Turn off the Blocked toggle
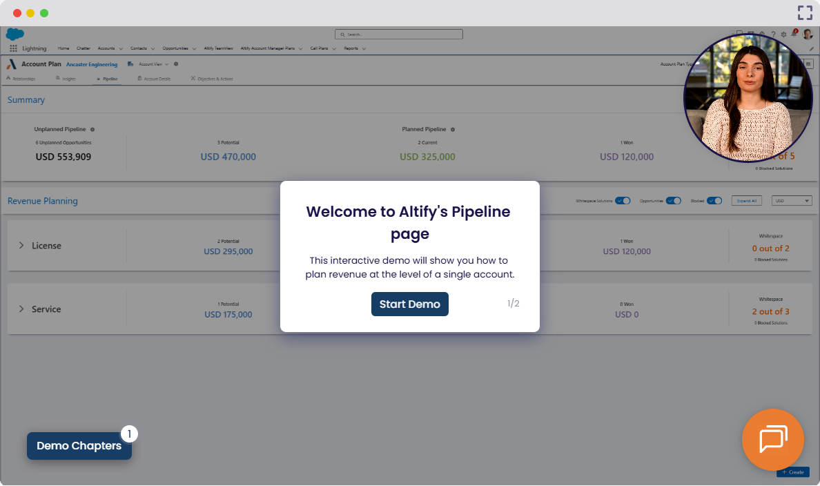Screen dimensions: 820x486 tap(714, 201)
